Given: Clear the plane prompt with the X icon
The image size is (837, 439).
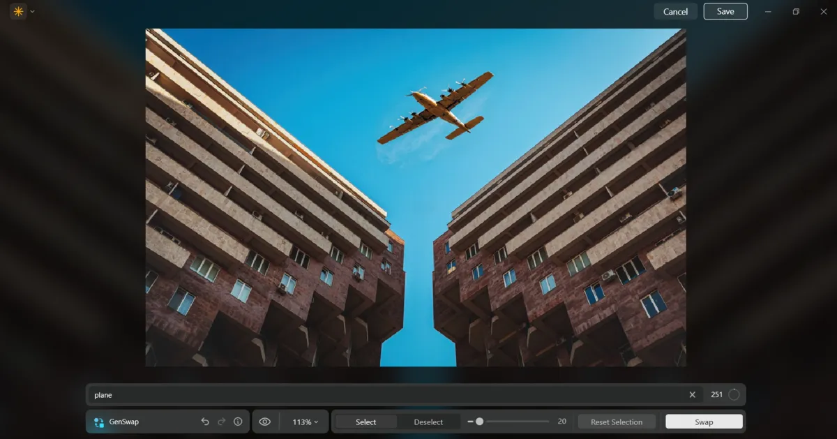Looking at the screenshot, I should point(692,394).
